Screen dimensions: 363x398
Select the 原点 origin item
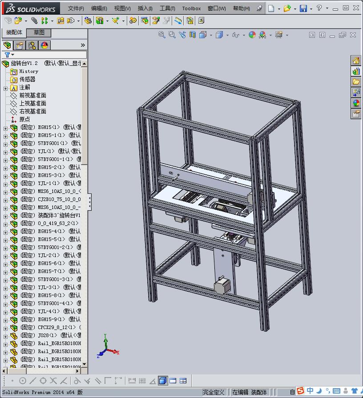coord(24,119)
